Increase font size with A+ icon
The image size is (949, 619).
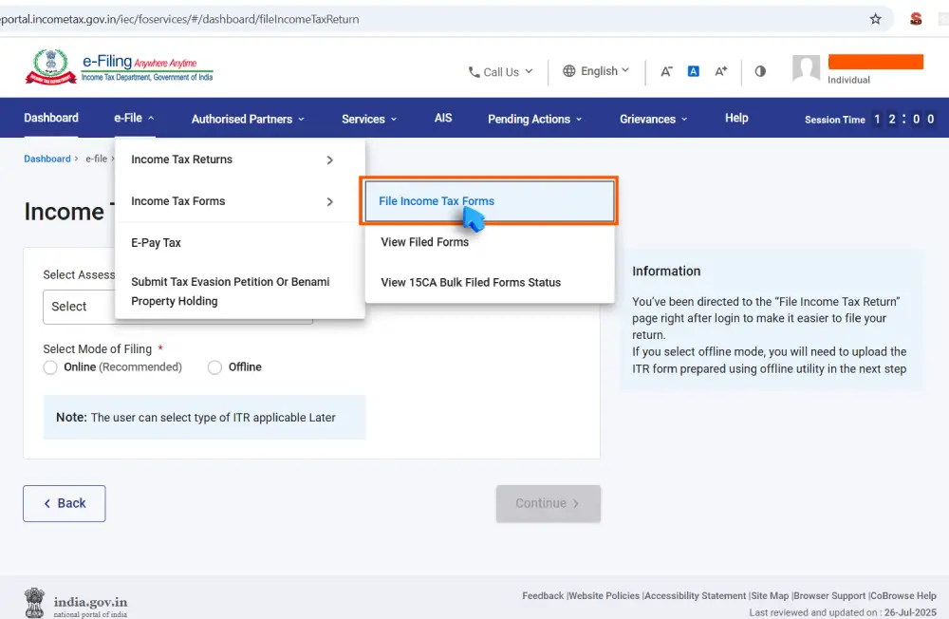point(720,71)
